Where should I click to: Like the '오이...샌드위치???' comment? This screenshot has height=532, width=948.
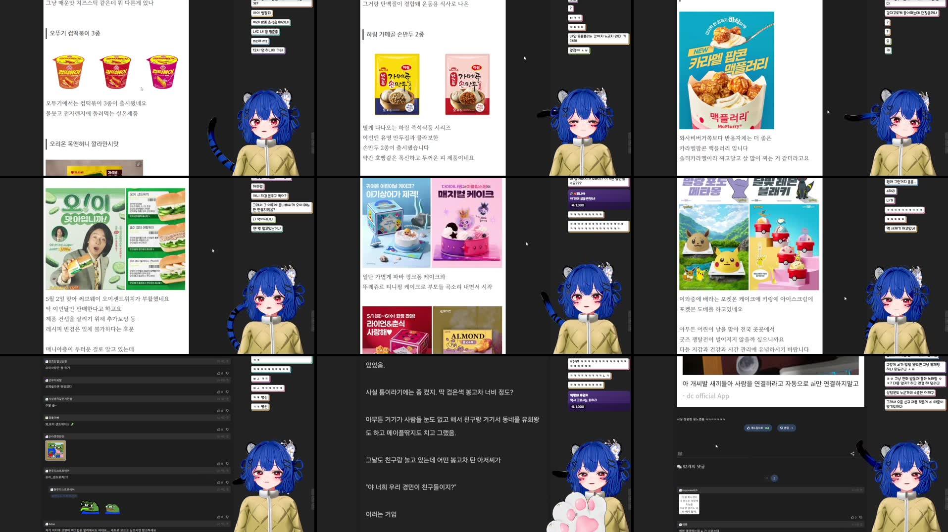(220, 483)
